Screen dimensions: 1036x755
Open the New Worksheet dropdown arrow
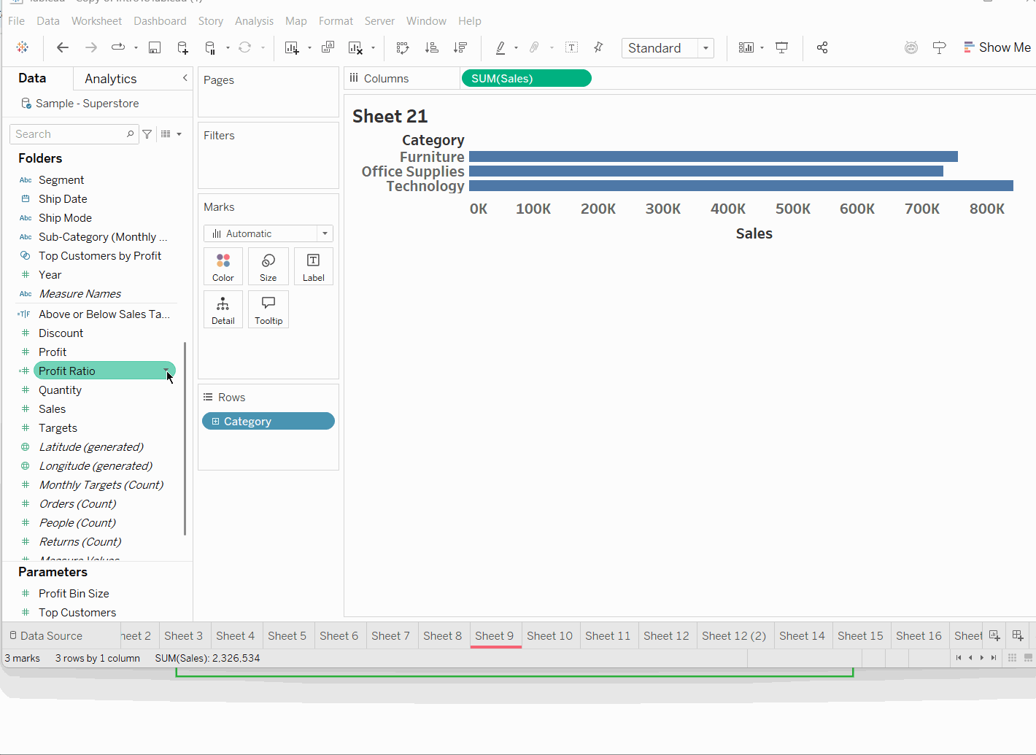(x=309, y=48)
